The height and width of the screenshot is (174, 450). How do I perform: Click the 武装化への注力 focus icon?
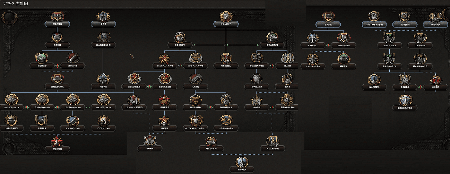pyautogui.click(x=389, y=38)
